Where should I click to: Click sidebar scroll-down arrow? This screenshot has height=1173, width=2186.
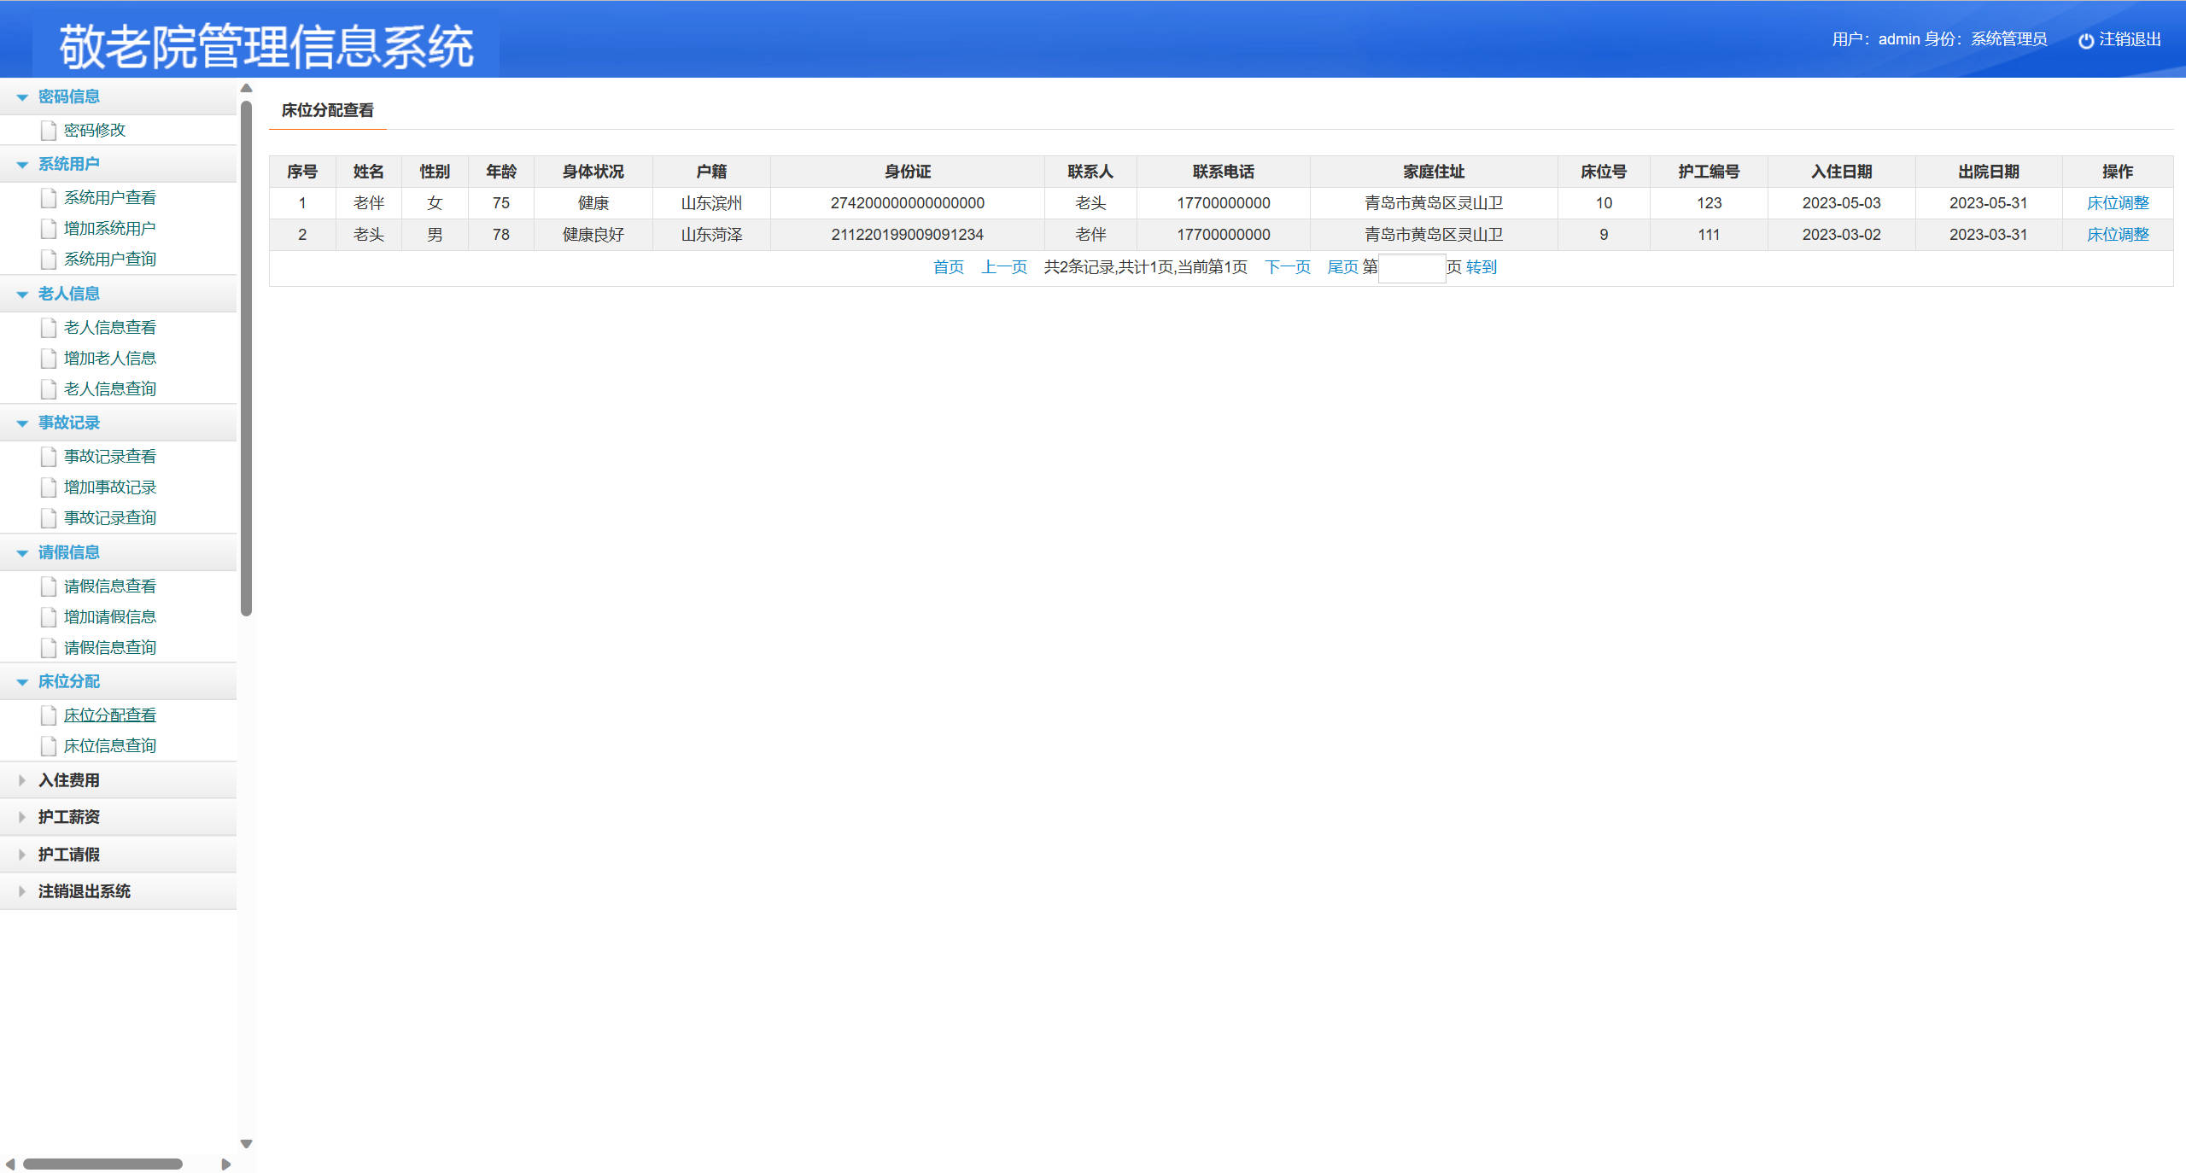pos(246,1144)
